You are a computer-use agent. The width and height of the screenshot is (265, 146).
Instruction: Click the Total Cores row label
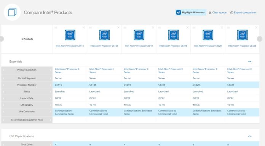tap(27, 144)
